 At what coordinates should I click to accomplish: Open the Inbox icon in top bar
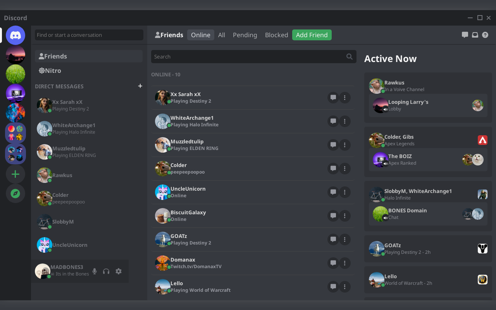475,35
